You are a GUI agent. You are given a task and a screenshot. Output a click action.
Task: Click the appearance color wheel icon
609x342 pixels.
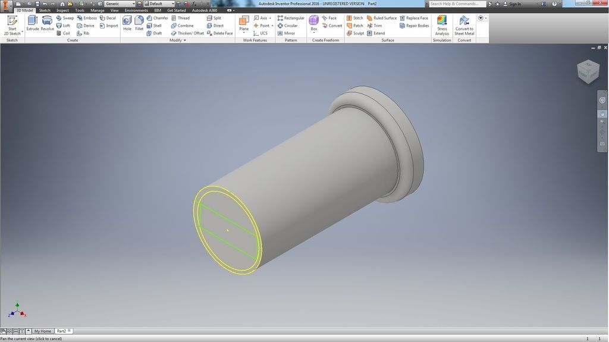click(140, 4)
